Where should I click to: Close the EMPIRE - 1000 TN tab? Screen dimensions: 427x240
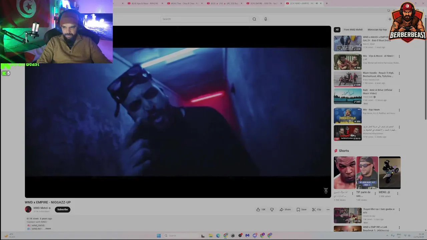pyautogui.click(x=281, y=3)
